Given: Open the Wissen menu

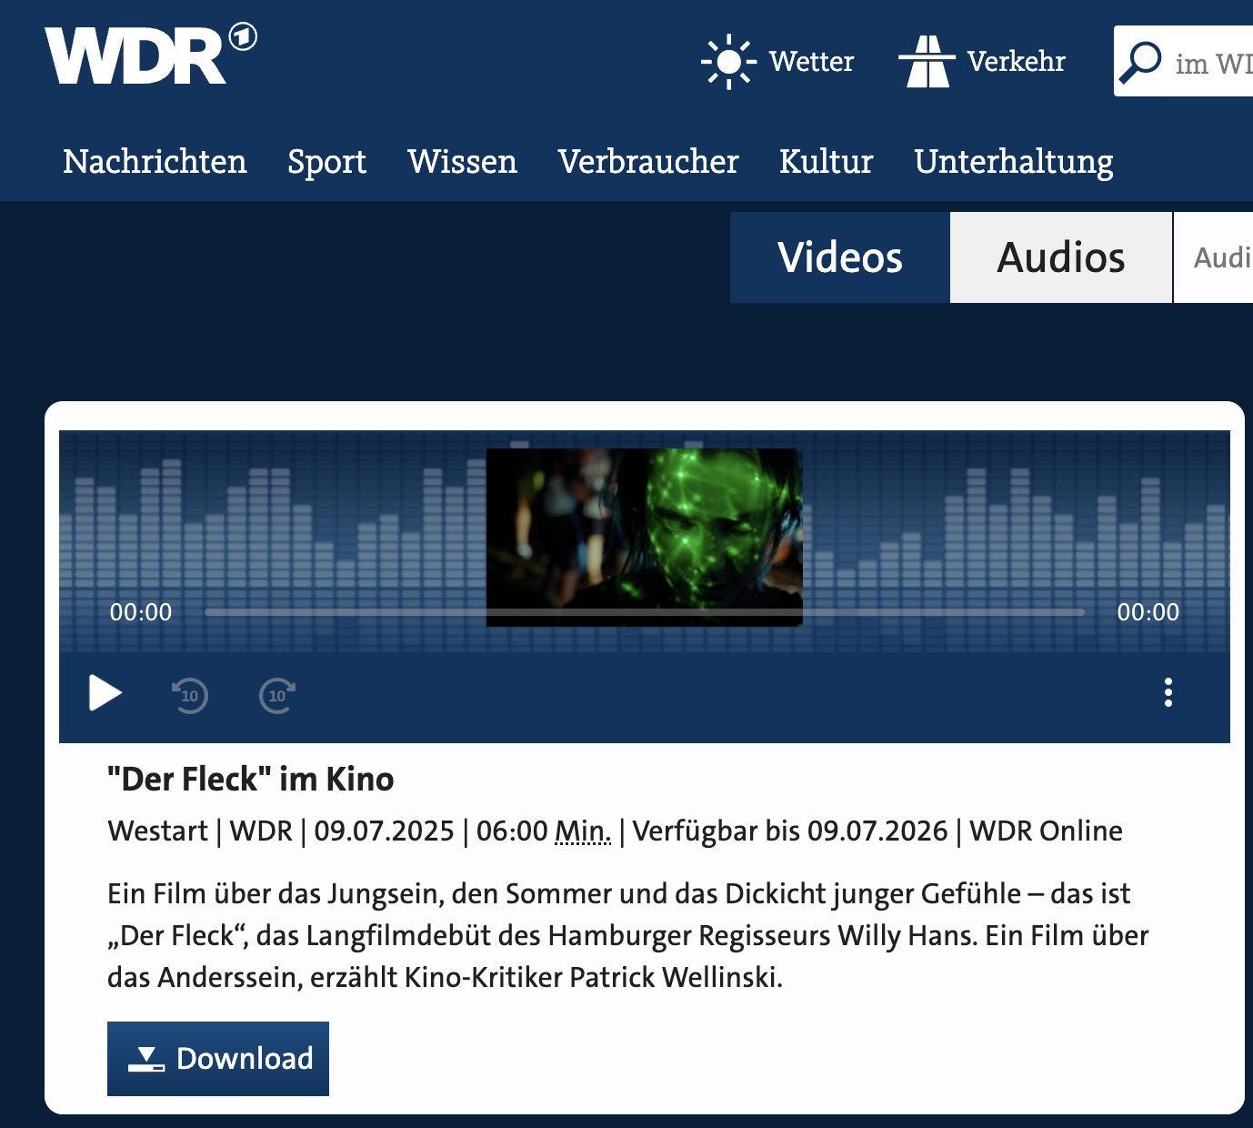Looking at the screenshot, I should pos(462,162).
